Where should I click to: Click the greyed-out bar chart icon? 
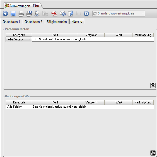coord(78,13)
